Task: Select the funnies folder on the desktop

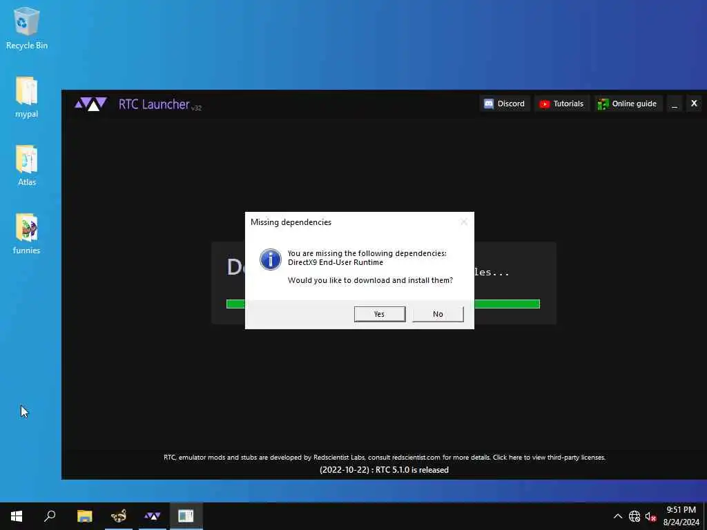Action: [x=27, y=233]
